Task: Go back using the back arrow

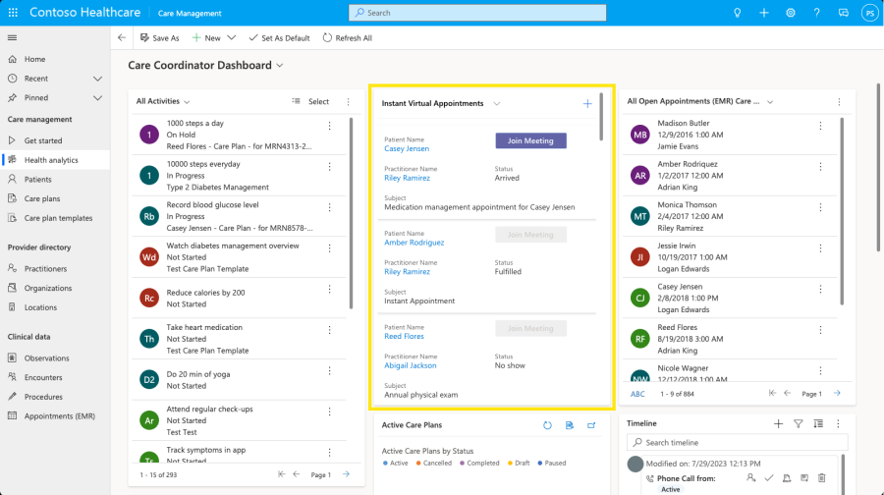Action: [x=122, y=37]
